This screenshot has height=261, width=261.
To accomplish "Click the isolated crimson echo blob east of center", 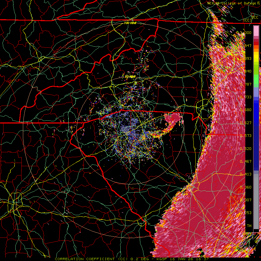I will tap(172, 118).
